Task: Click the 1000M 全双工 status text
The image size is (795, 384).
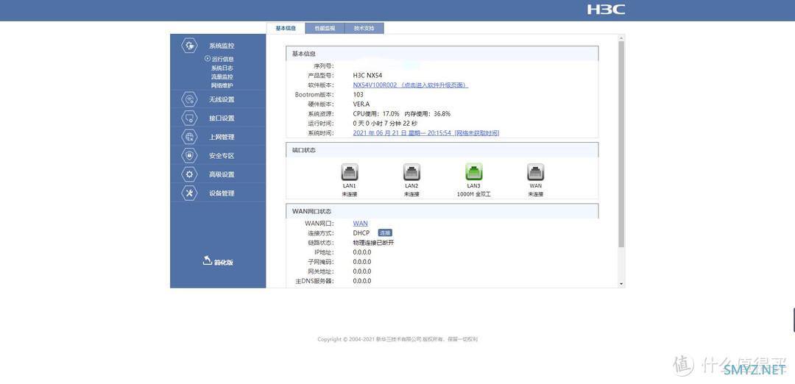Action: pyautogui.click(x=473, y=194)
